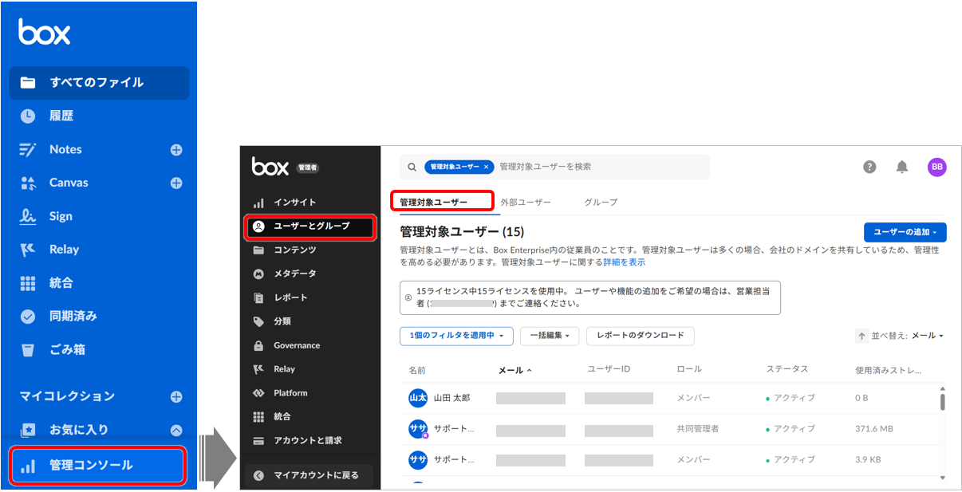Click the インサイト bar chart icon

coord(258,203)
